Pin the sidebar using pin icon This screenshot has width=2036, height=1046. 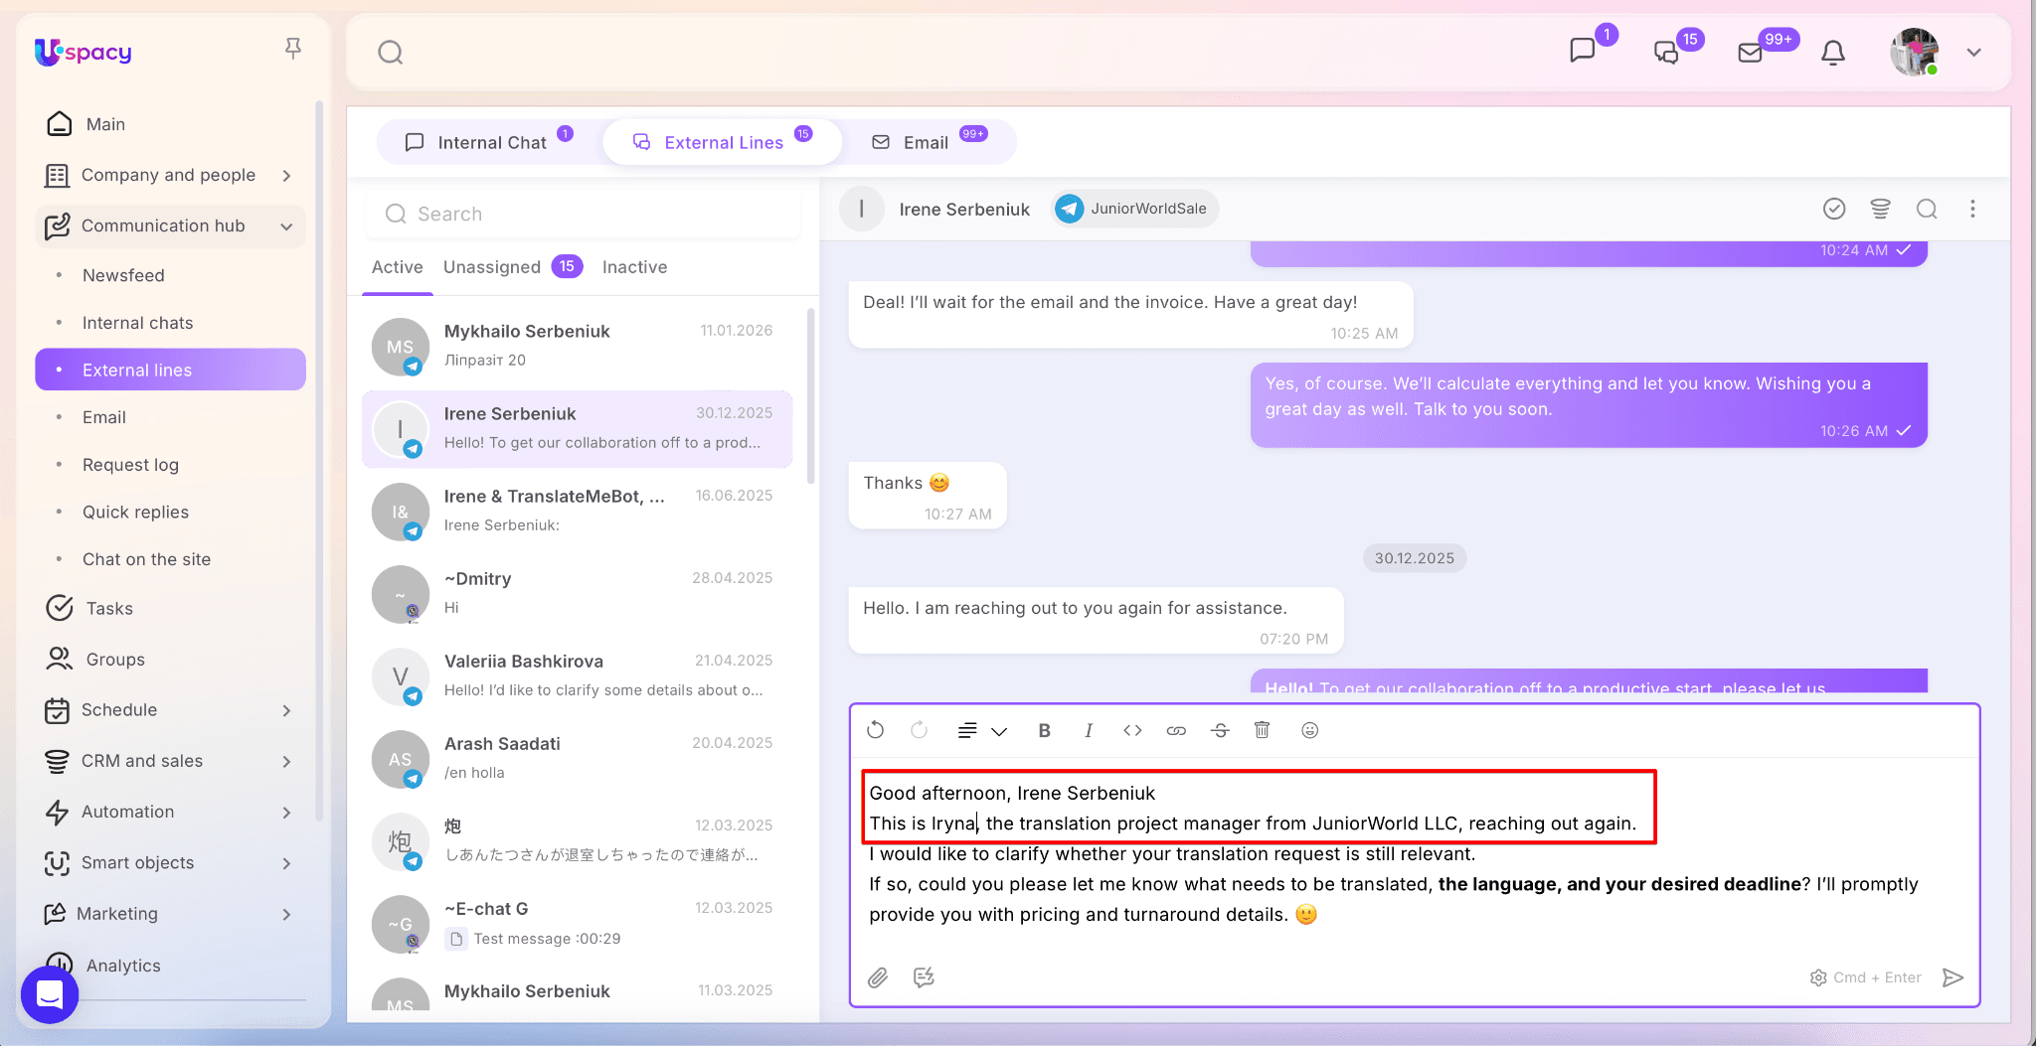pyautogui.click(x=292, y=48)
